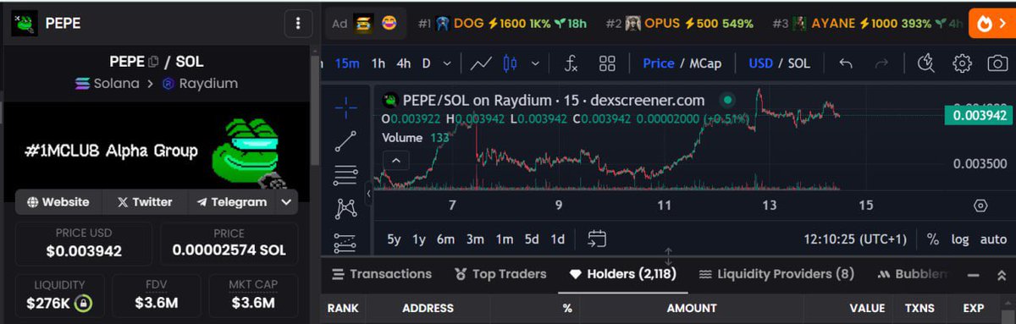The image size is (1016, 324).
Task: Open the quick search lightning icon
Action: pyautogui.click(x=925, y=63)
